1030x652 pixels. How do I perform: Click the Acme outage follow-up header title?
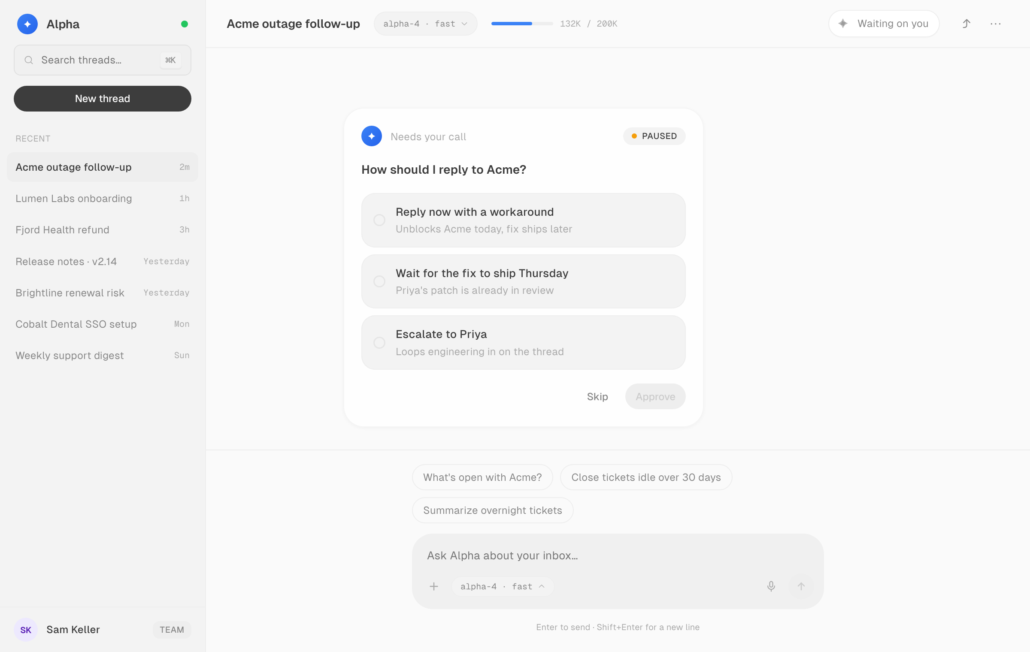click(x=293, y=24)
